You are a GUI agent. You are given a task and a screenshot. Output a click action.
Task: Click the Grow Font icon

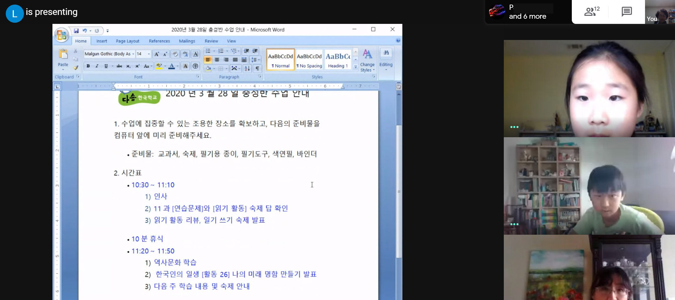coord(157,54)
